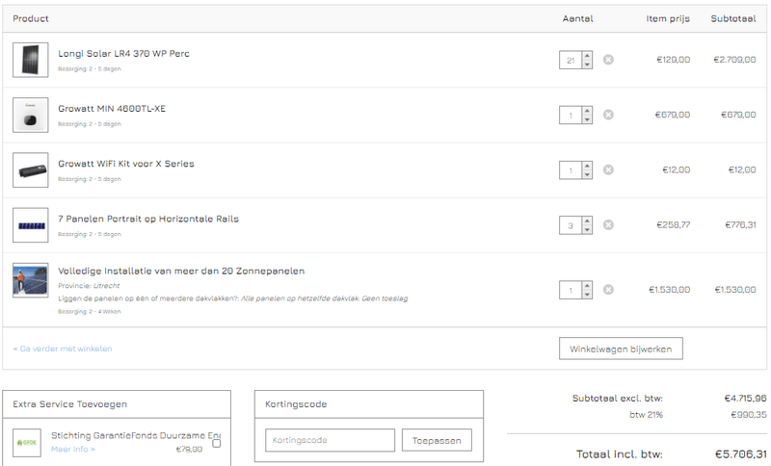Click Winkelwagen bijwerken button

coord(621,349)
